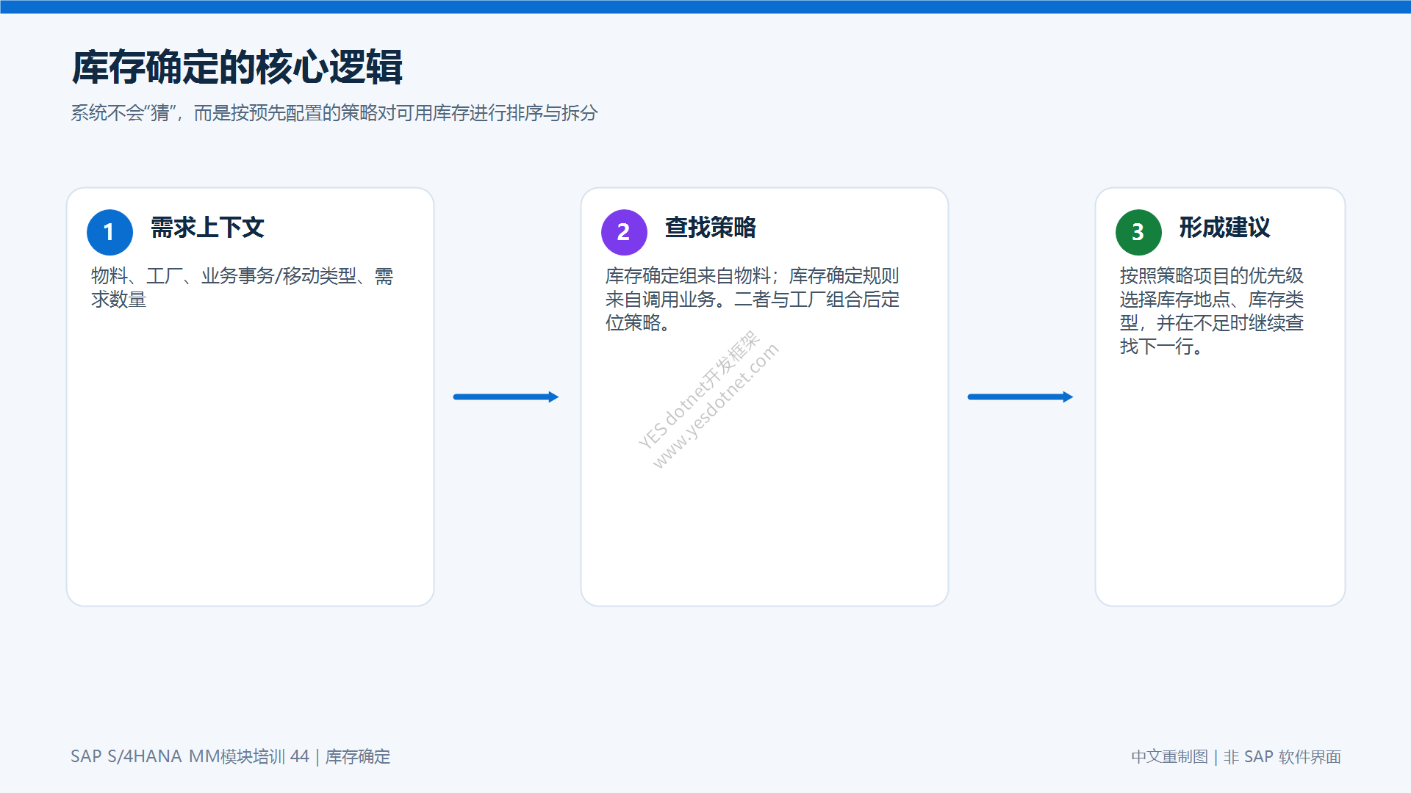This screenshot has height=793, width=1411.
Task: Click the paragraph beginning 按照策略项目的优先级
Action: pos(1212,311)
